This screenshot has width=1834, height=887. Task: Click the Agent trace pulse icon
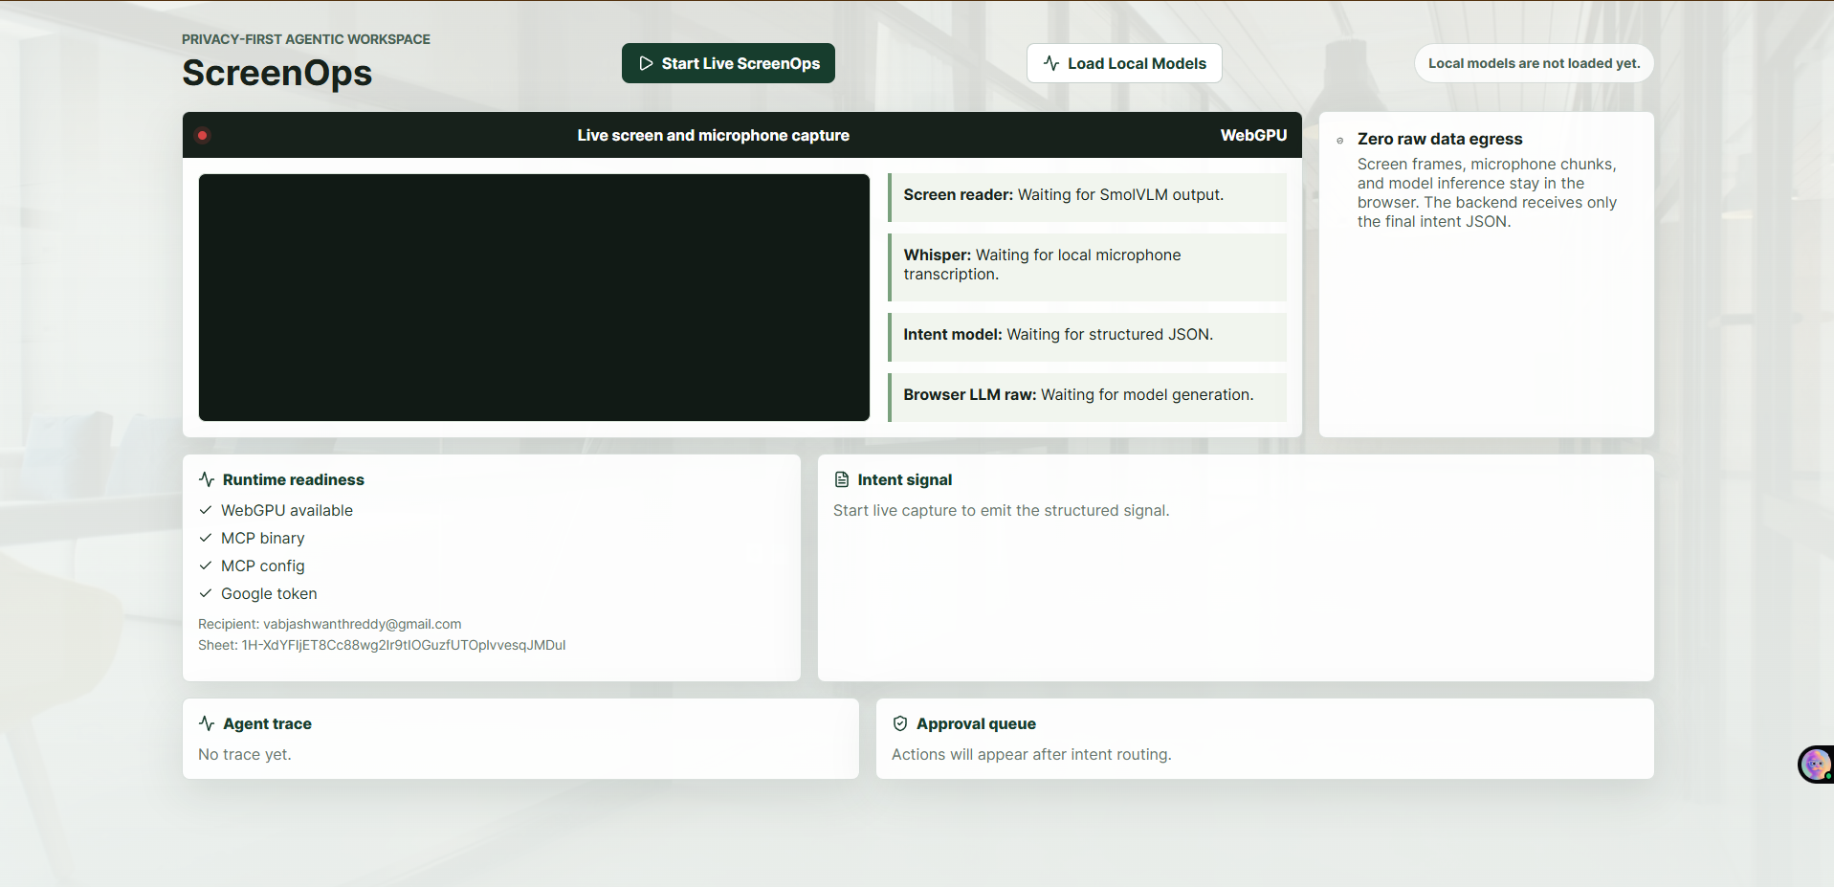click(207, 723)
